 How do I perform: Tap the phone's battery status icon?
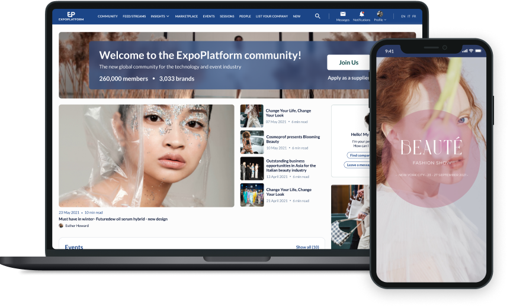[x=479, y=51]
